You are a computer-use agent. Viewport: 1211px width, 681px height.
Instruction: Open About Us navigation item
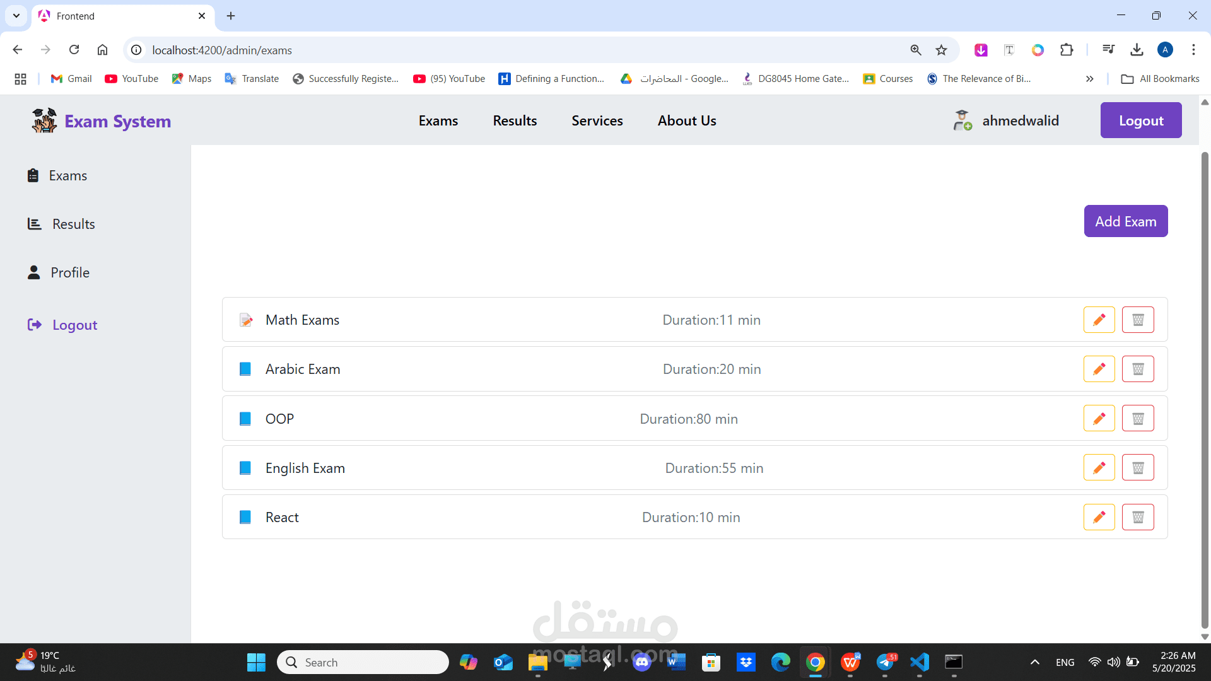(x=686, y=120)
